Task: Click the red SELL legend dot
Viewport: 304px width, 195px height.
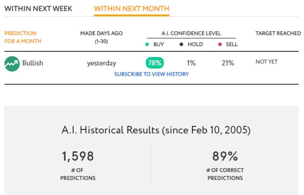Action: (x=220, y=44)
